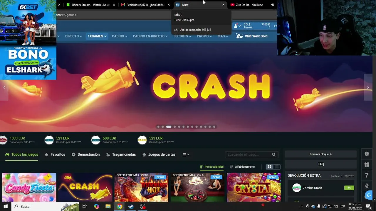Image resolution: width=376 pixels, height=211 pixels.
Task: Sort games by popularity
Action: coord(212,167)
